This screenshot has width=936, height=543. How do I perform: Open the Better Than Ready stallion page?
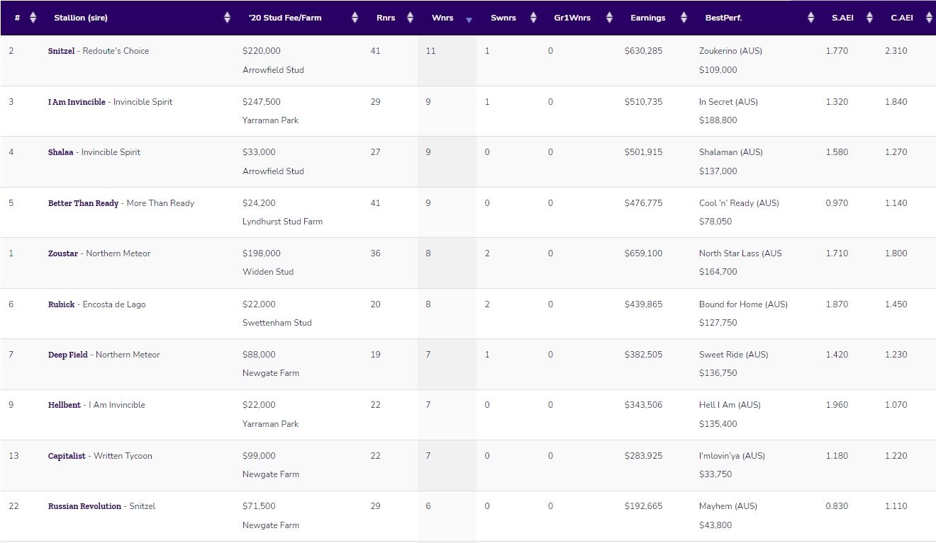pos(84,203)
